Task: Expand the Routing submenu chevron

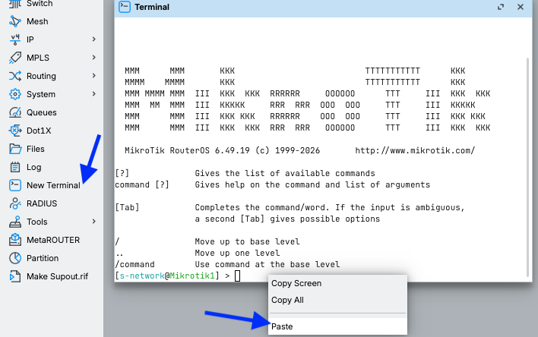Action: [94, 76]
